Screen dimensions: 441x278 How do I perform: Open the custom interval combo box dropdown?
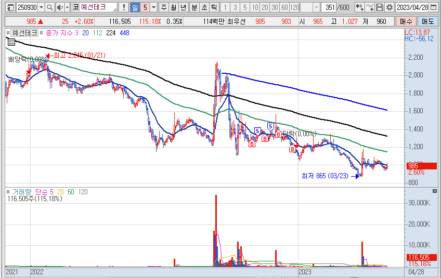tap(316, 7)
